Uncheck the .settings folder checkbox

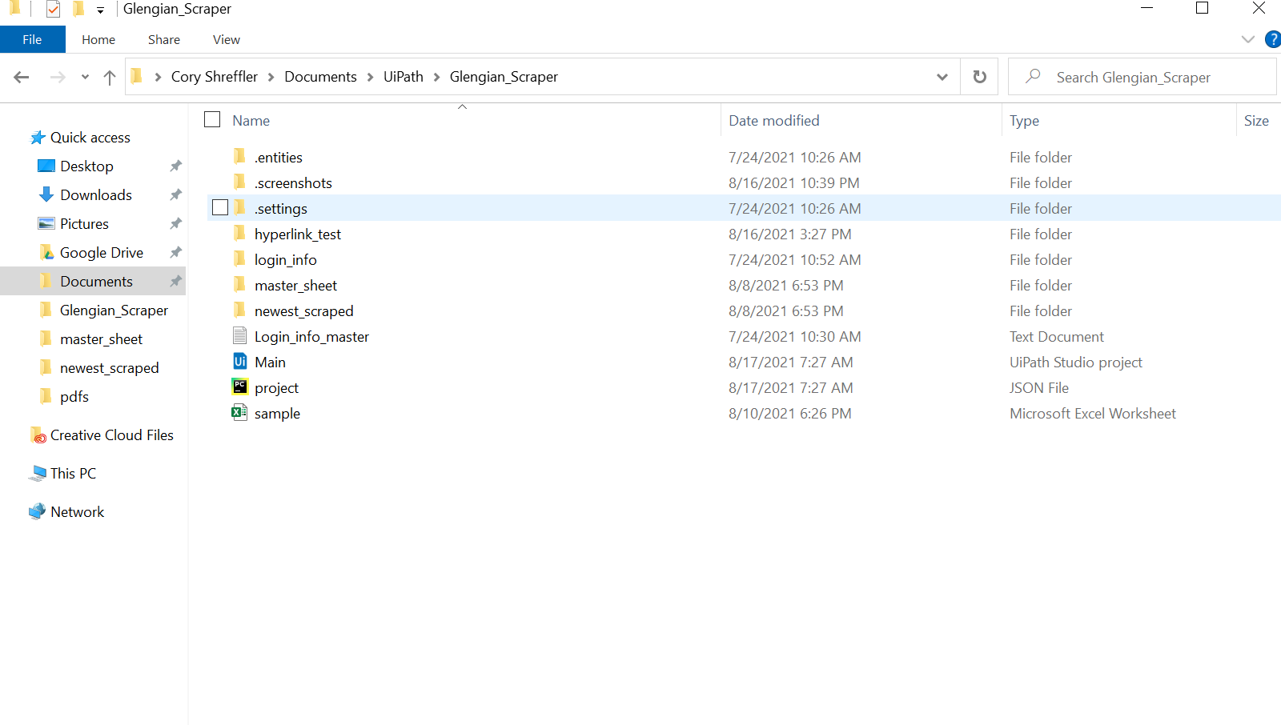[219, 207]
